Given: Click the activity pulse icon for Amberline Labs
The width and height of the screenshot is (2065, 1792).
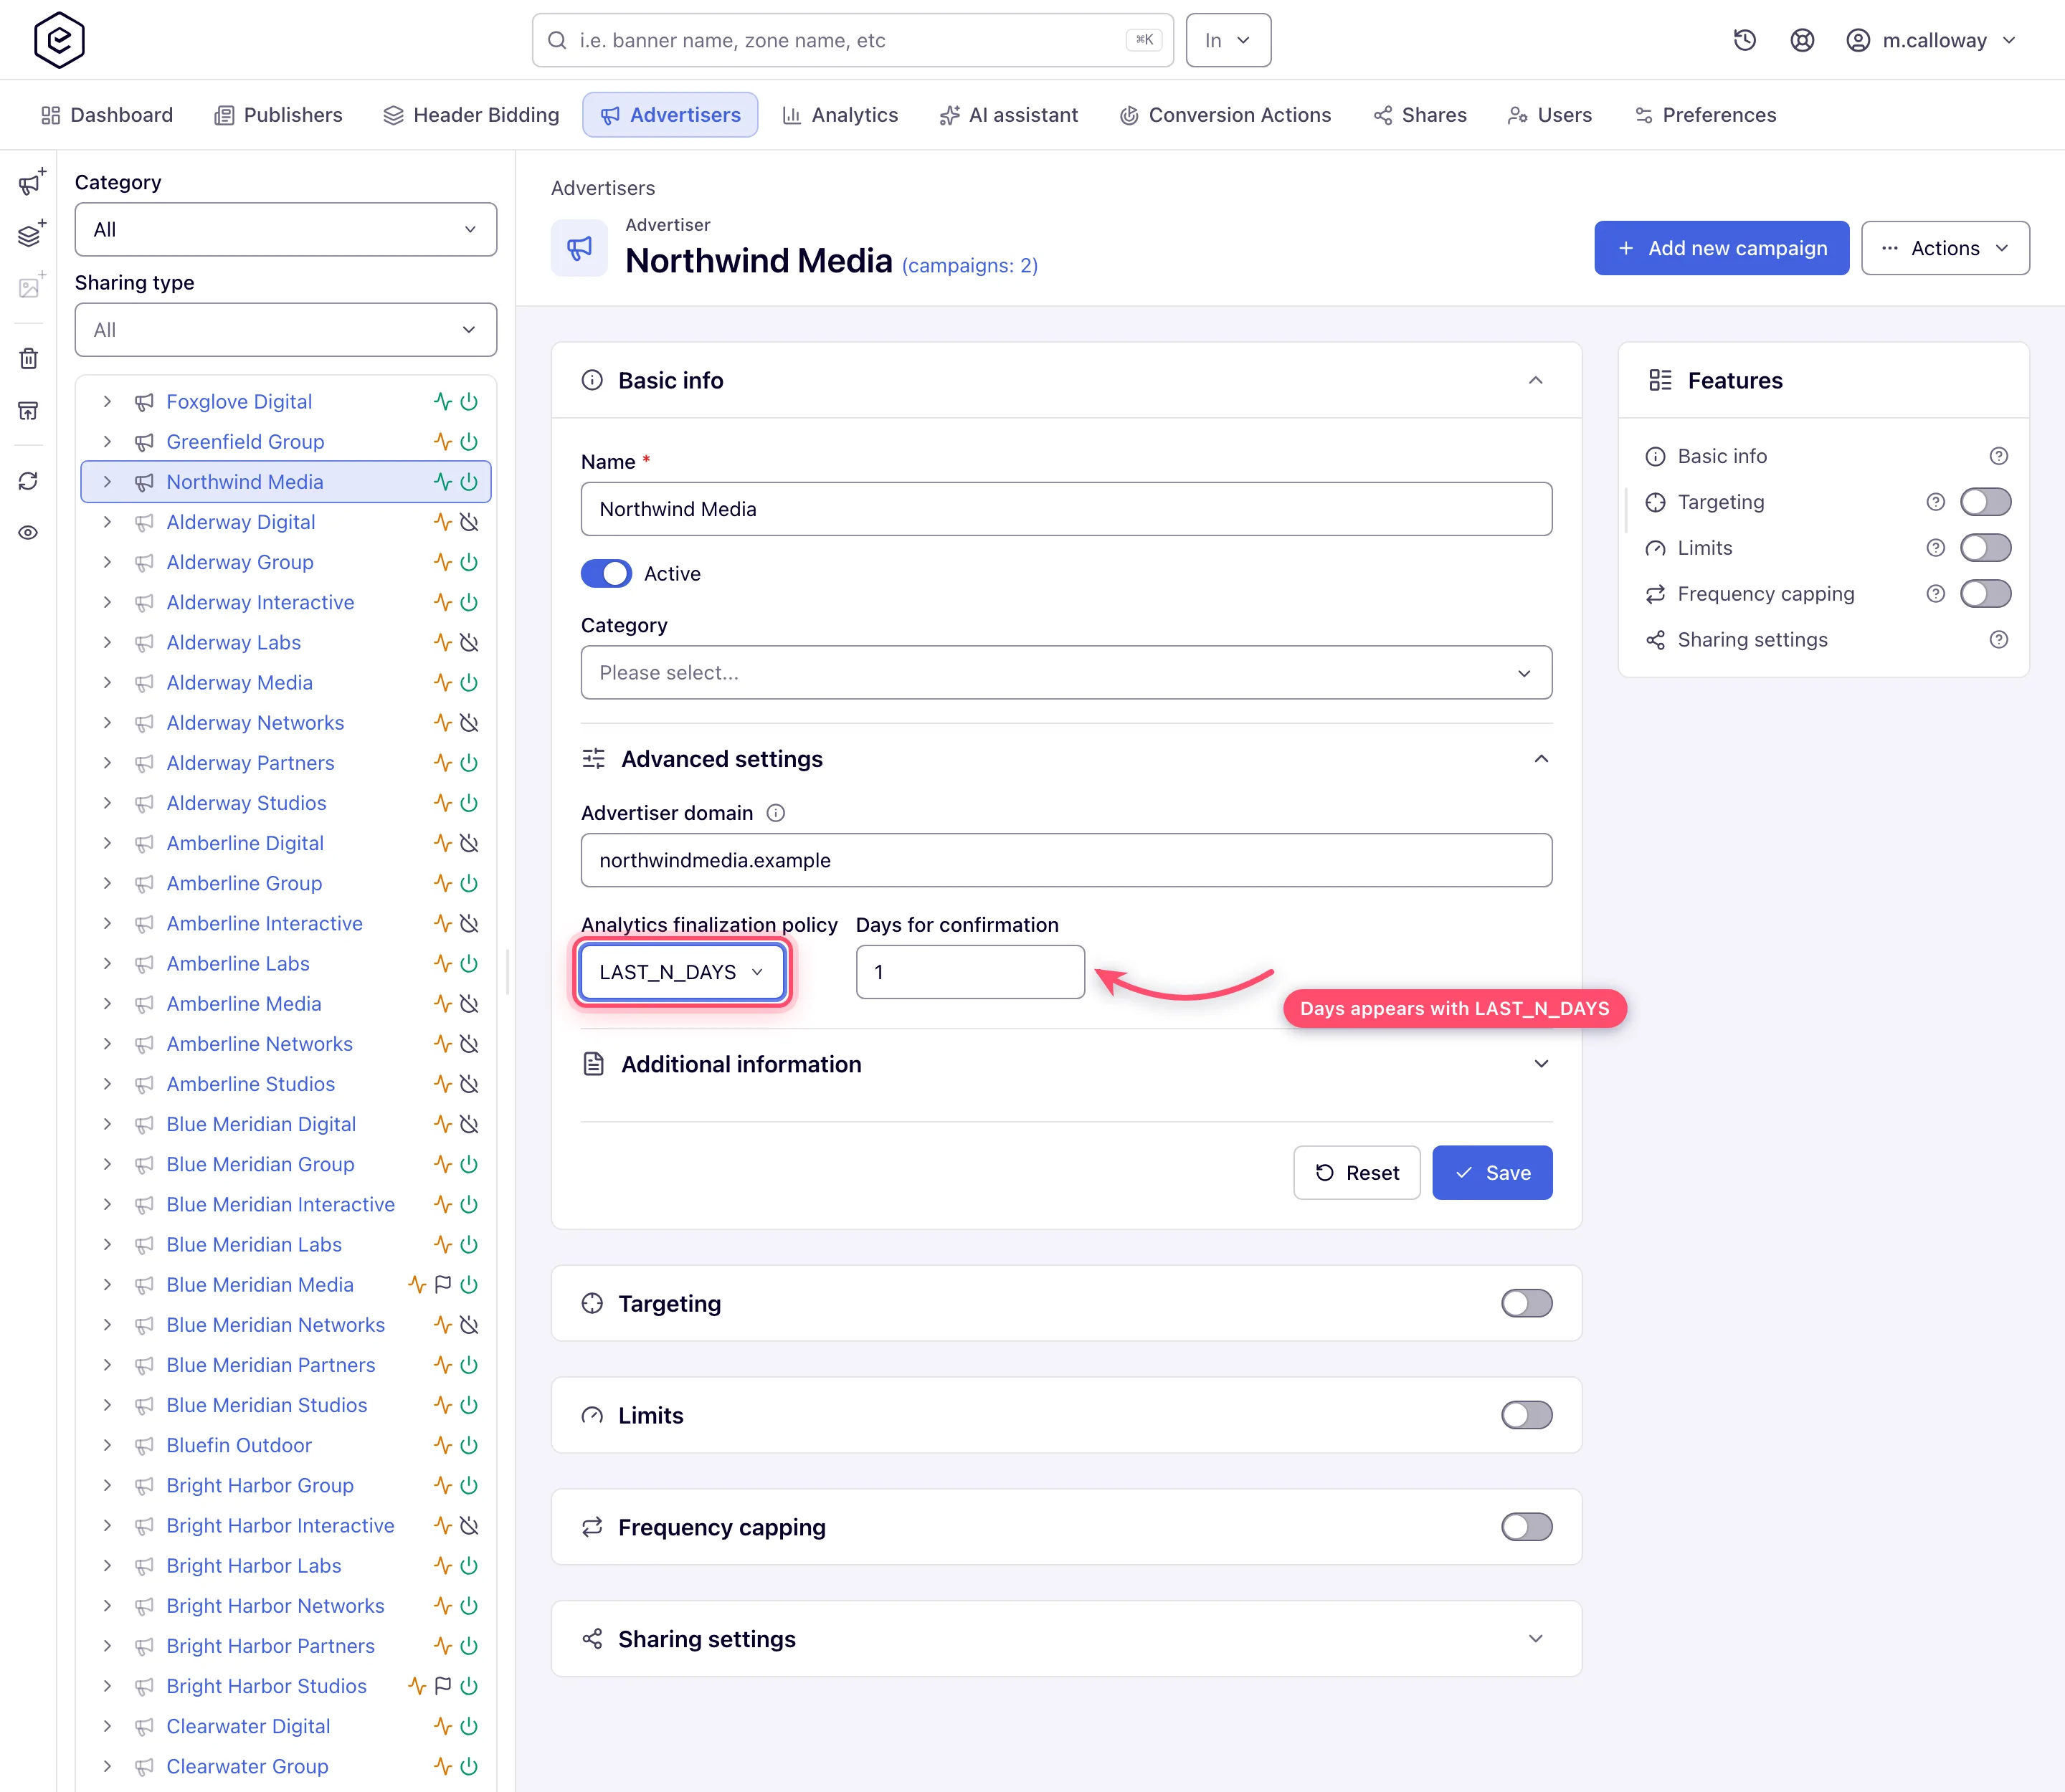Looking at the screenshot, I should (443, 963).
